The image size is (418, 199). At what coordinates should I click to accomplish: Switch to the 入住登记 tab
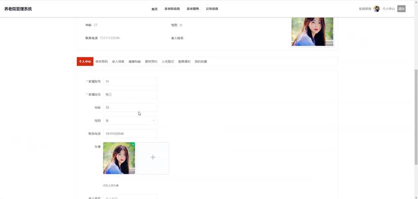click(168, 61)
